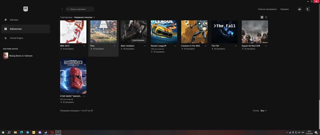Click the 1 дополнение badge on Alien: Isolation
Viewport: 320px width, 135px height.
tap(138, 40)
